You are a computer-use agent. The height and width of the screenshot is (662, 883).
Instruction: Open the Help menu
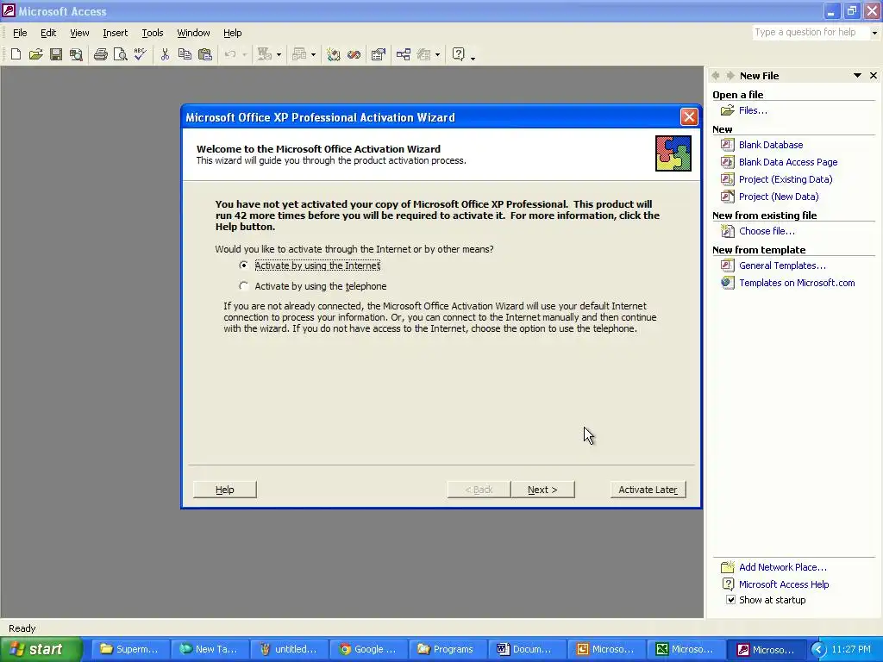click(232, 33)
